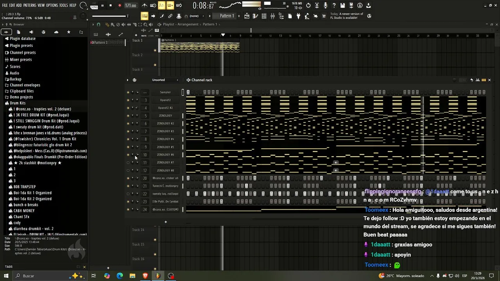Viewport: 500px width, 281px height.
Task: Toggle mute LED for ZENOLOGY #8 channel
Action: click(128, 171)
